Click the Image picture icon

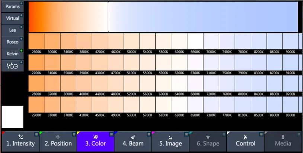pos(170,137)
